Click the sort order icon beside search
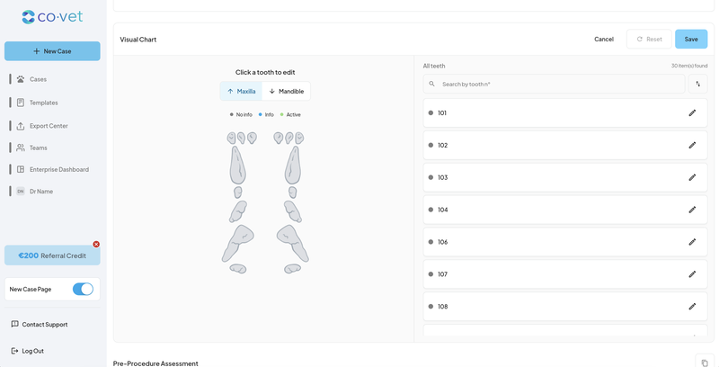 (x=698, y=84)
